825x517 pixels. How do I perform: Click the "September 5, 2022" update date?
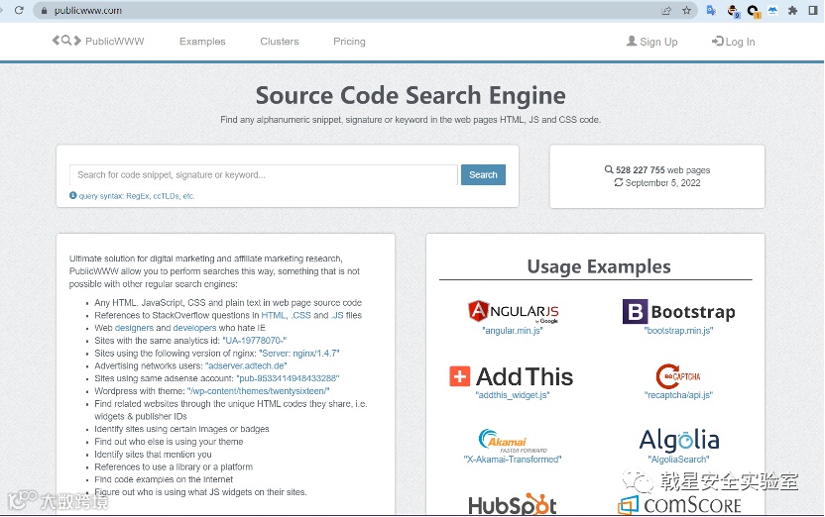(662, 183)
